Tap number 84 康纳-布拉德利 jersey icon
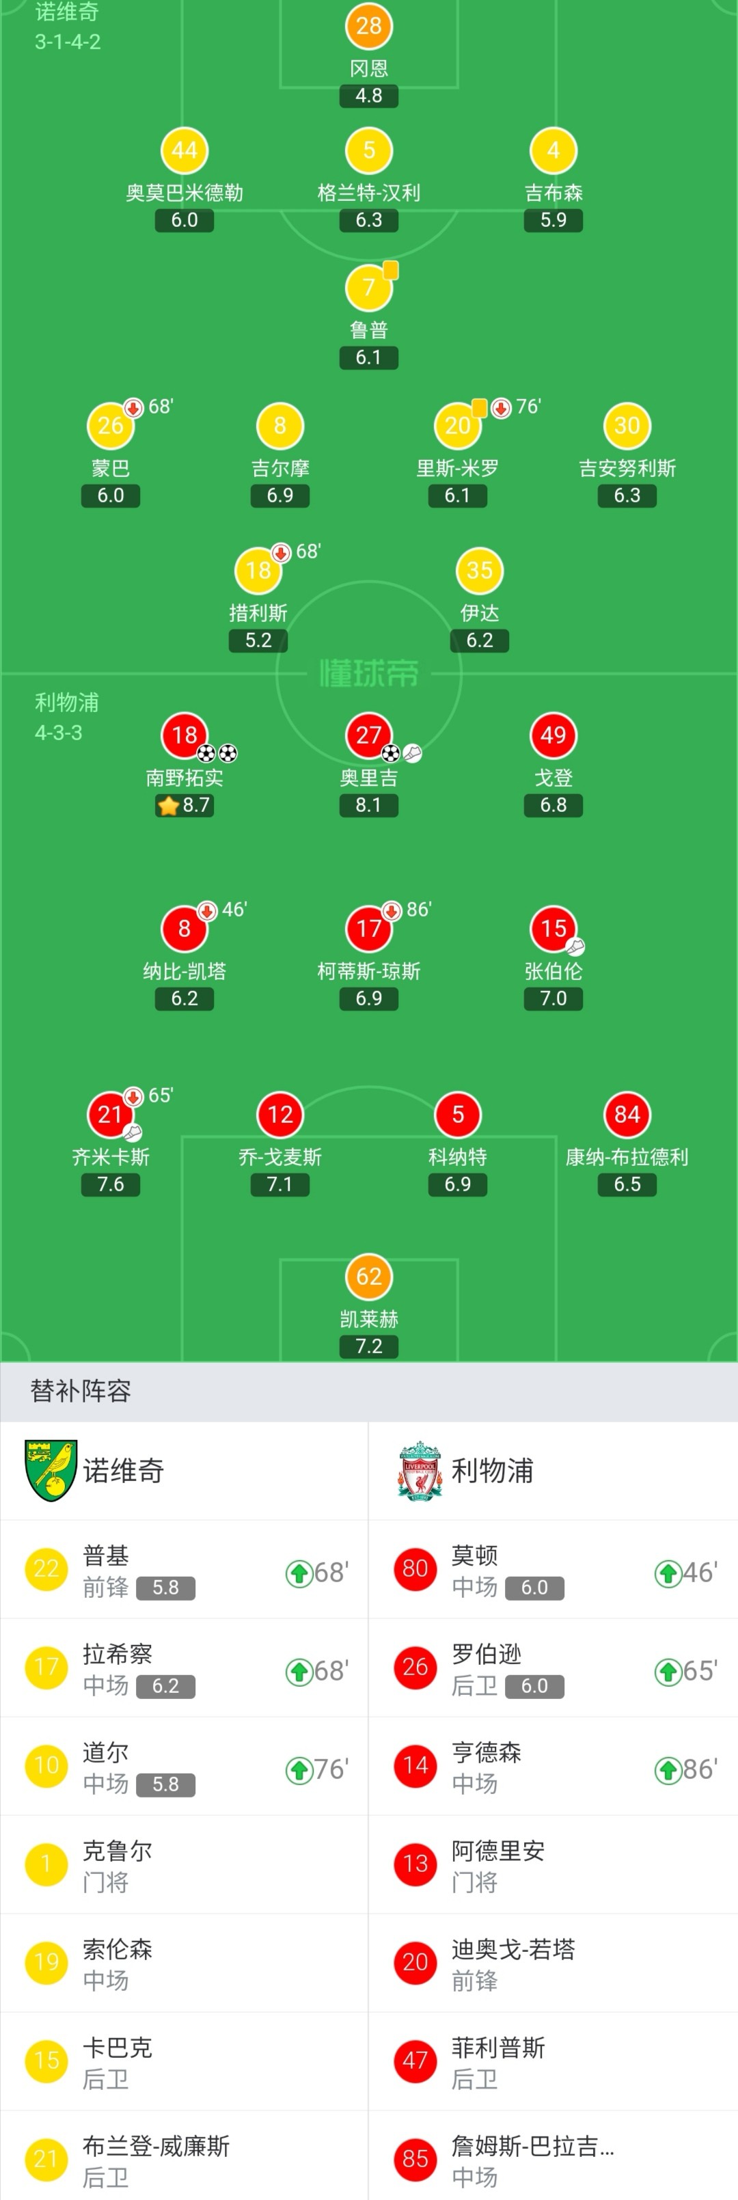This screenshot has height=2200, width=738. pyautogui.click(x=626, y=1115)
